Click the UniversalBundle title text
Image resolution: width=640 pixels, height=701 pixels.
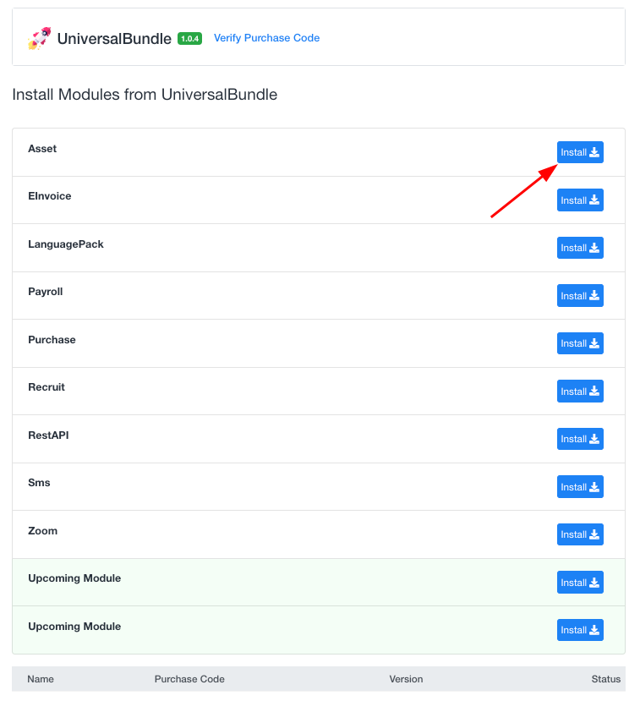pos(114,39)
